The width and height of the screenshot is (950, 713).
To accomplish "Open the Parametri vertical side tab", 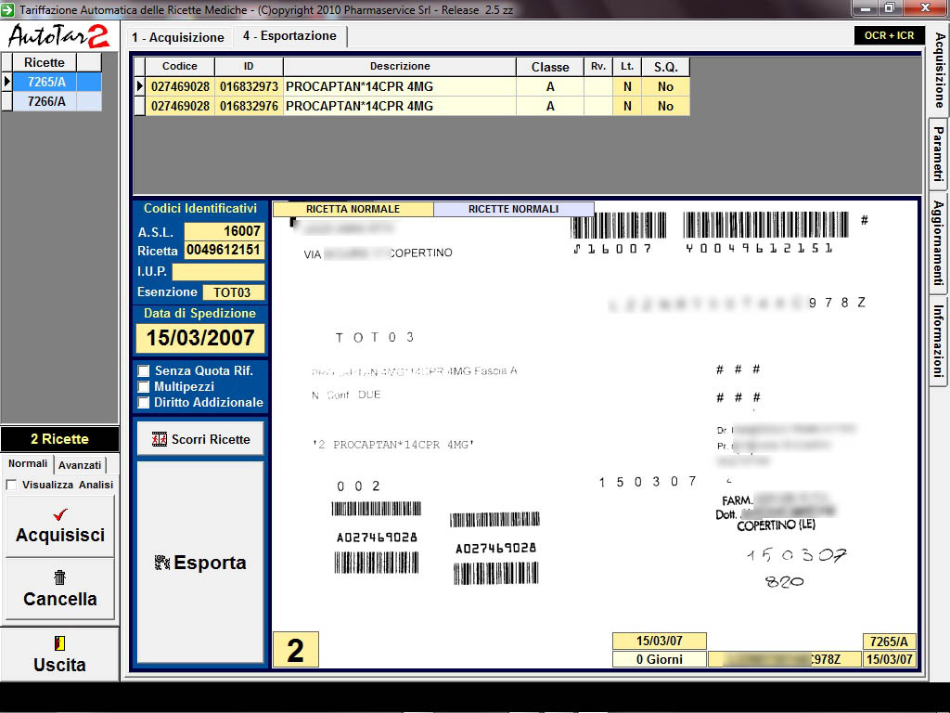I will pyautogui.click(x=938, y=153).
